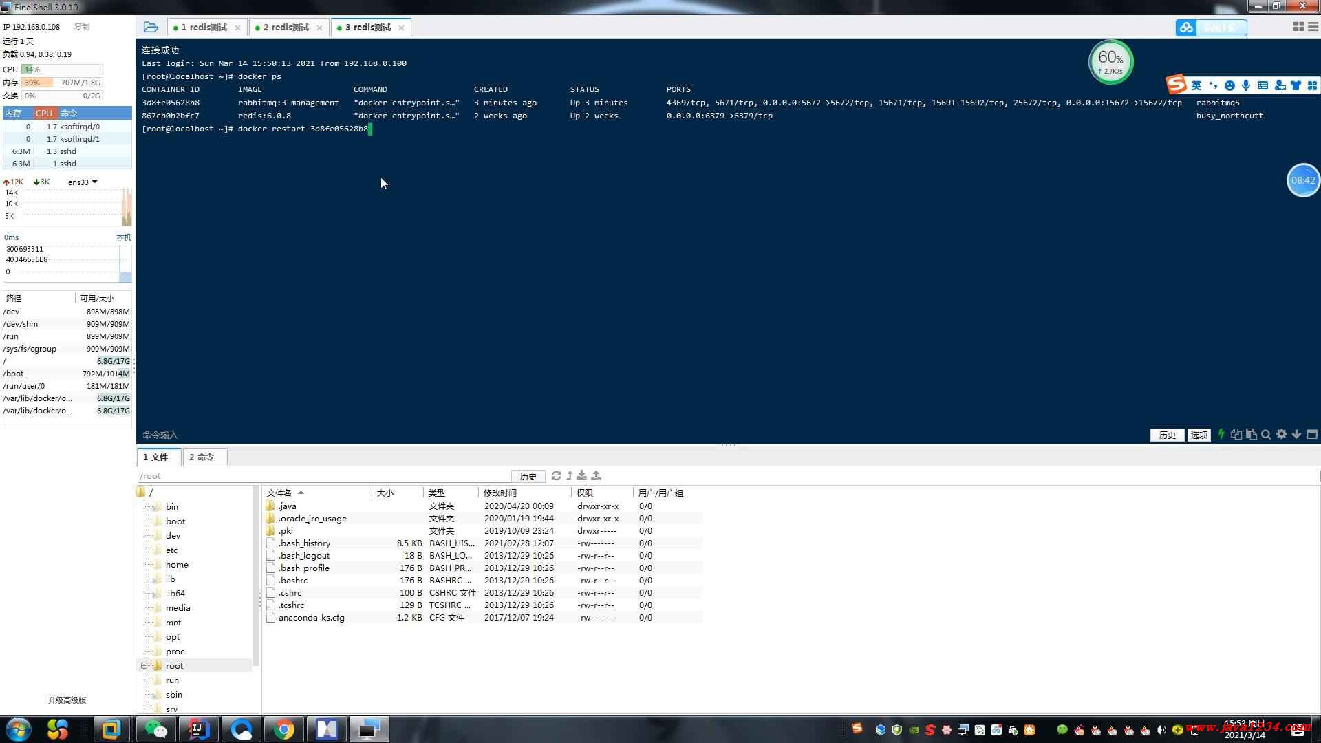The width and height of the screenshot is (1321, 743).
Task: Open the Sogou input method logo
Action: pos(1177,84)
